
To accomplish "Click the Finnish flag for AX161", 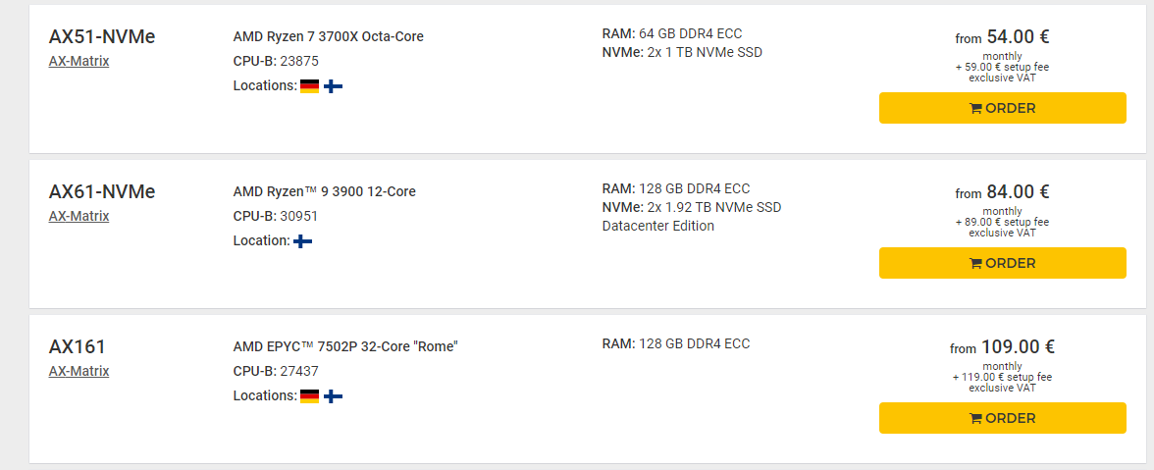I will pos(334,396).
